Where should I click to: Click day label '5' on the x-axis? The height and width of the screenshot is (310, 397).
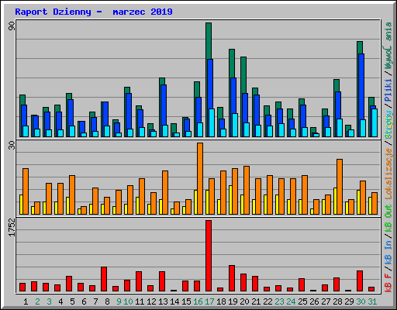pyautogui.click(x=72, y=301)
